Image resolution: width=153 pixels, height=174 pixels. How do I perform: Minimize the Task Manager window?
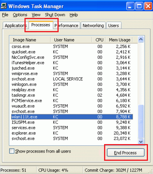130,6
